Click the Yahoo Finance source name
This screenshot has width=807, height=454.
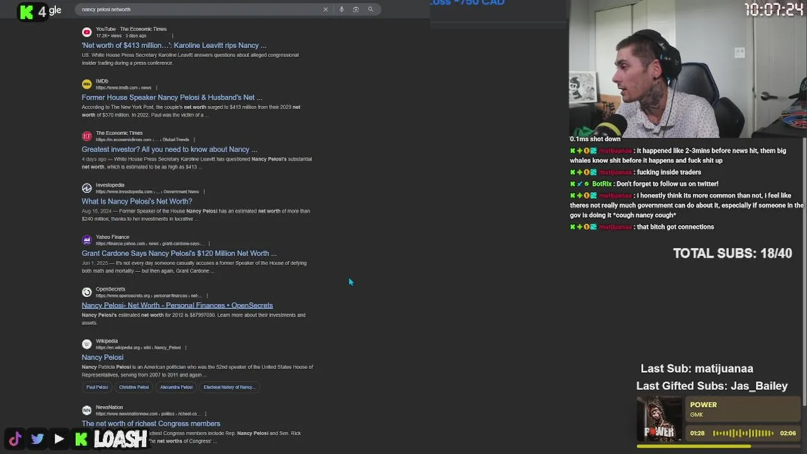tap(112, 237)
